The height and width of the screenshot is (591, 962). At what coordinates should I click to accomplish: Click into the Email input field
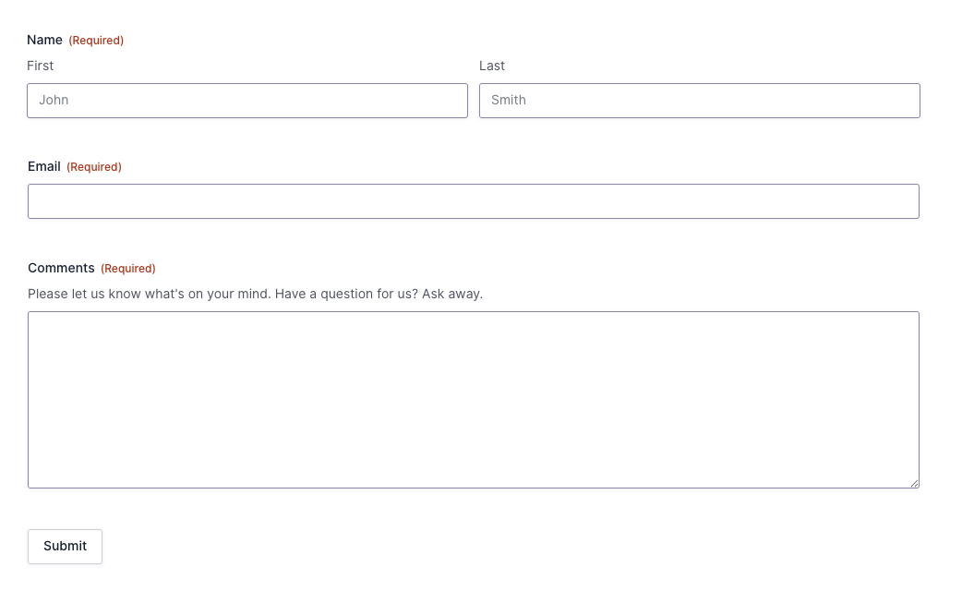click(x=473, y=201)
